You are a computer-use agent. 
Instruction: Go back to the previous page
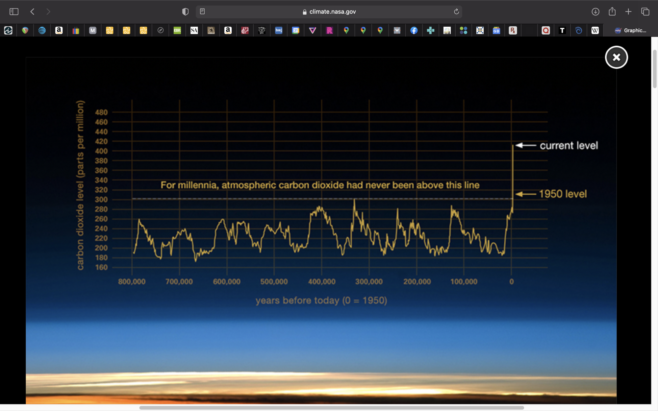32,12
